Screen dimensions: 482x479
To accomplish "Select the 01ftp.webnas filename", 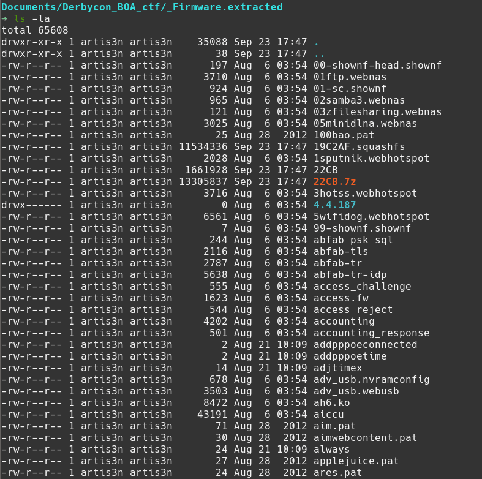I will tap(350, 77).
